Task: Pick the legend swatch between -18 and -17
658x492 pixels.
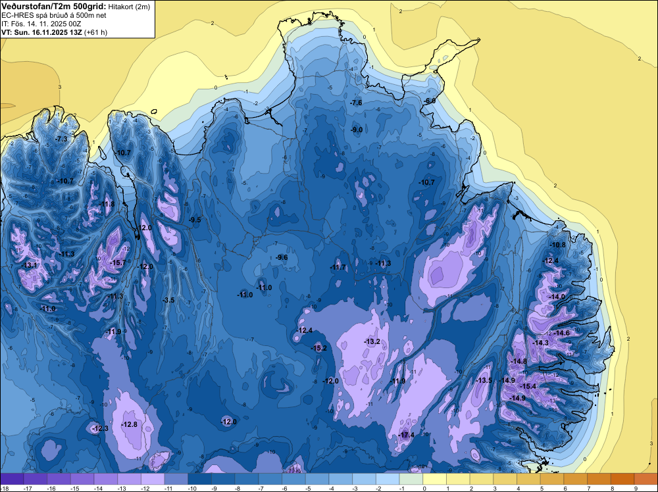Action: 12,479
